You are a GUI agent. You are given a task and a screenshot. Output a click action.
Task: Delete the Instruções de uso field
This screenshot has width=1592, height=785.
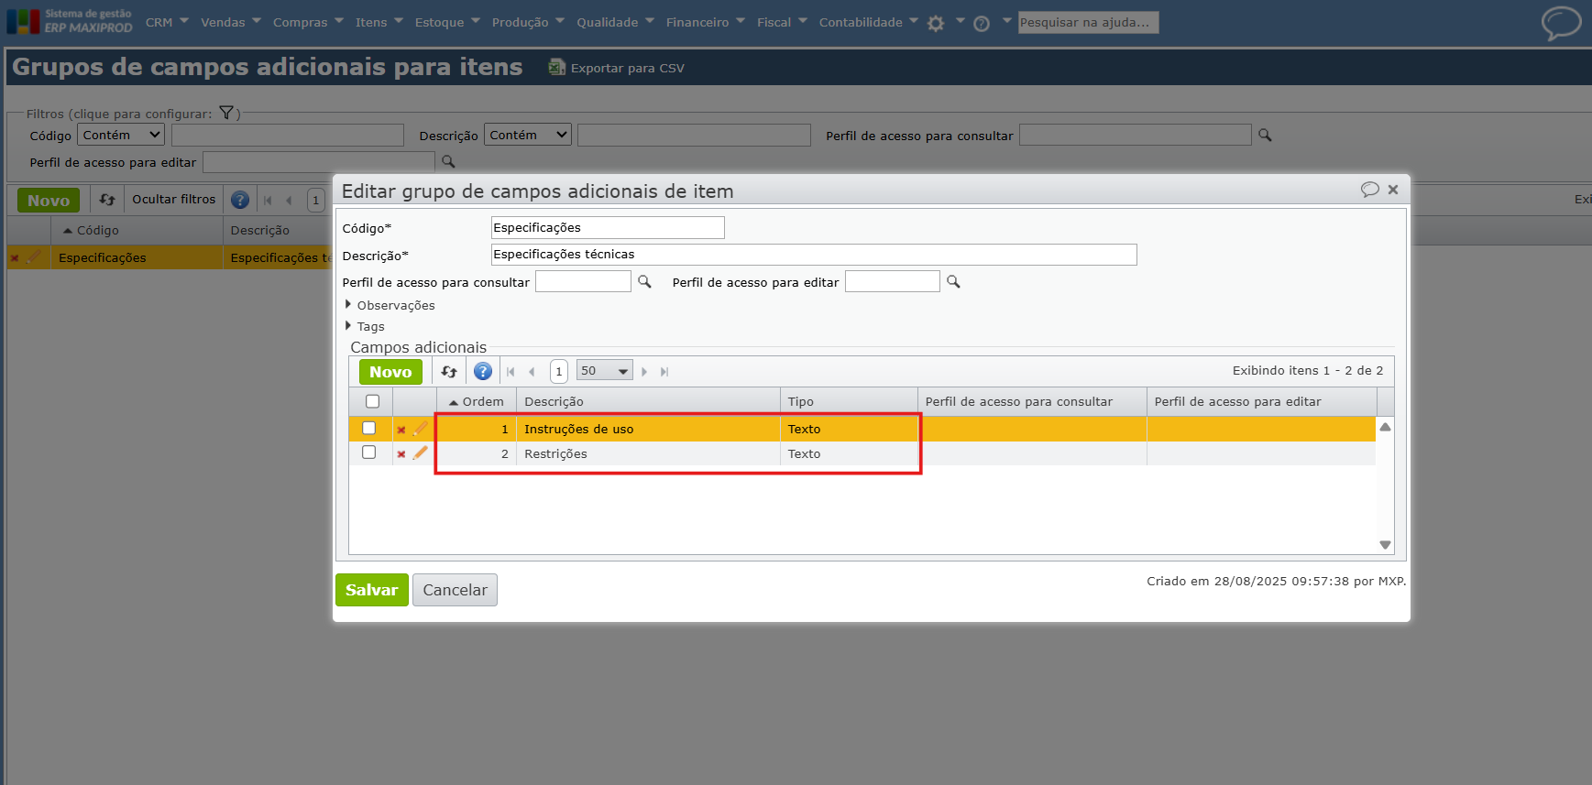click(x=401, y=430)
